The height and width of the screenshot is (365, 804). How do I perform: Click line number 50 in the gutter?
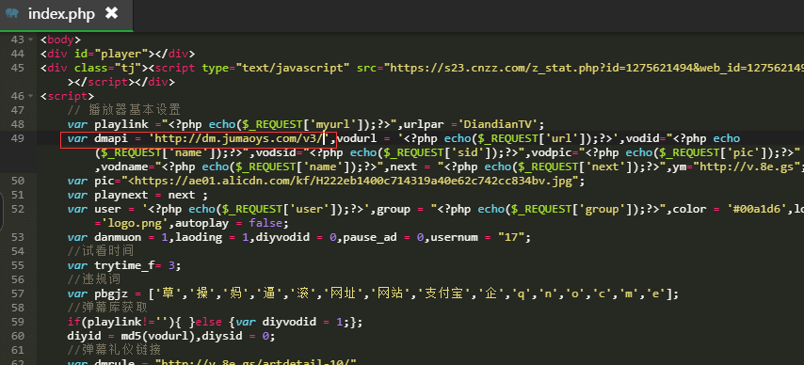pyautogui.click(x=17, y=181)
